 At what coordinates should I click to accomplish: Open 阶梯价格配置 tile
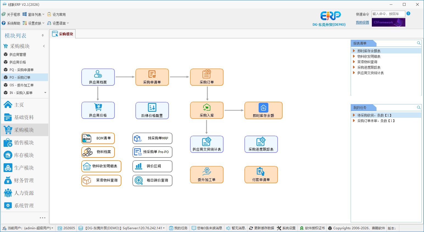click(152, 110)
